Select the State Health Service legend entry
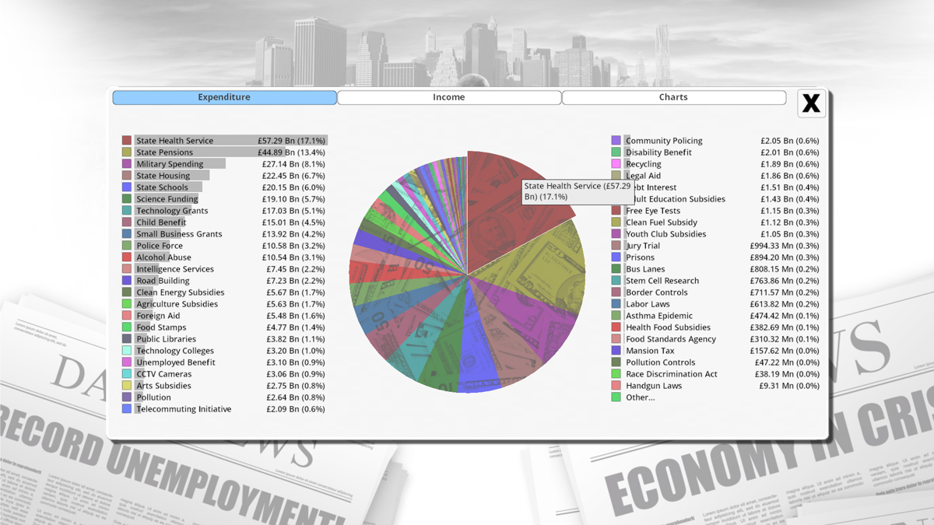 173,140
